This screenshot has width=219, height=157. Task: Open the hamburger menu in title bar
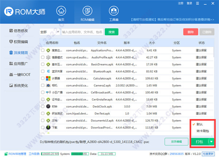point(197,3)
